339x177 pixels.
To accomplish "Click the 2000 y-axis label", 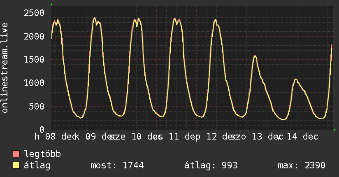I will 34,36.
